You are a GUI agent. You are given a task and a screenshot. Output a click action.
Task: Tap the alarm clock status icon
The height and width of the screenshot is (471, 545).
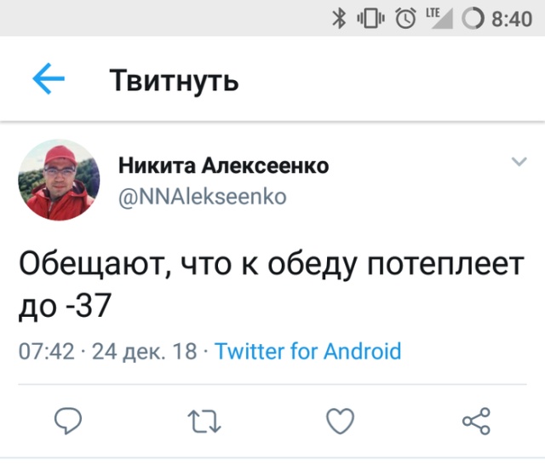coord(405,18)
